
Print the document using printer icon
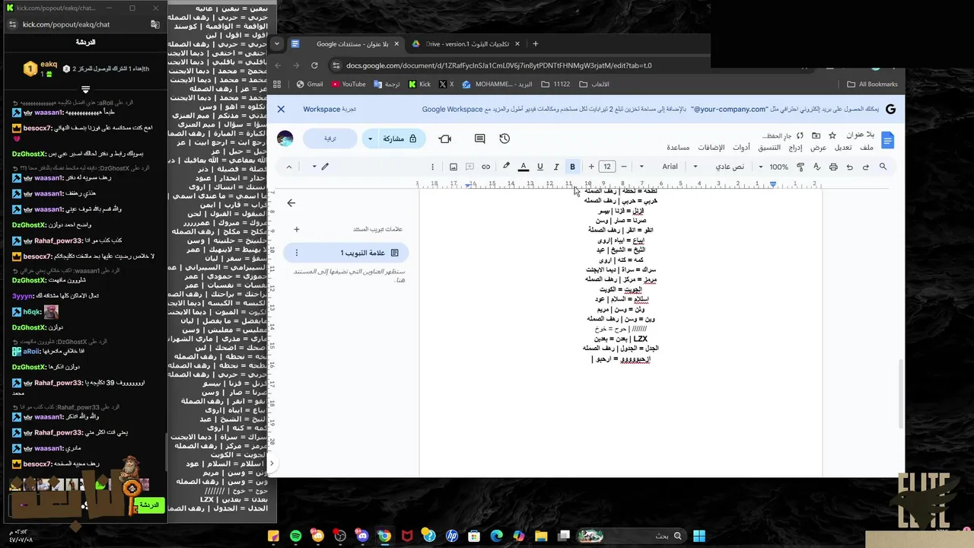[833, 167]
